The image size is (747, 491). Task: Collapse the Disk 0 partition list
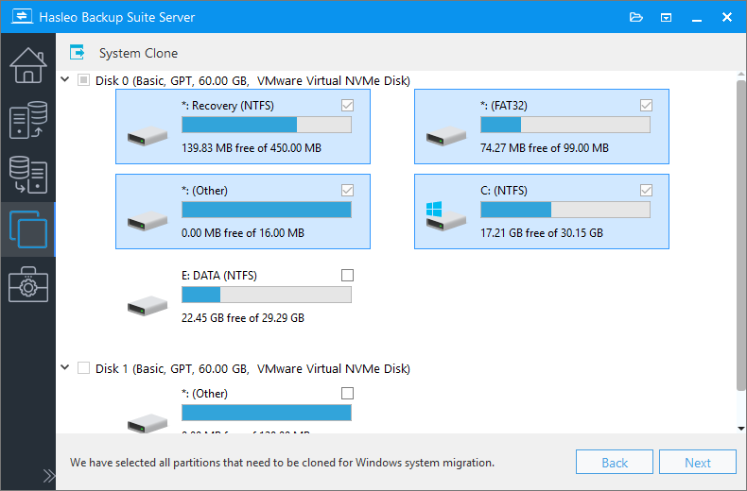[65, 79]
